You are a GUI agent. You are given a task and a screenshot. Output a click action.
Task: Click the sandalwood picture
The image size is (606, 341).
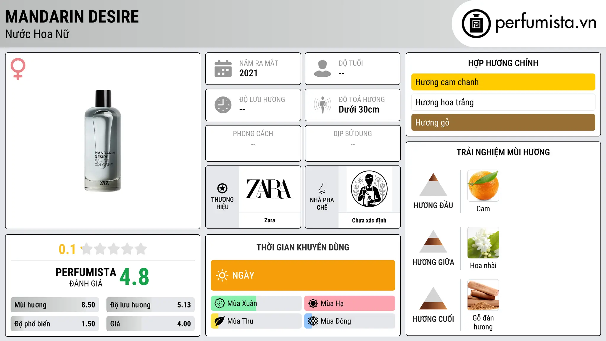[x=483, y=295]
